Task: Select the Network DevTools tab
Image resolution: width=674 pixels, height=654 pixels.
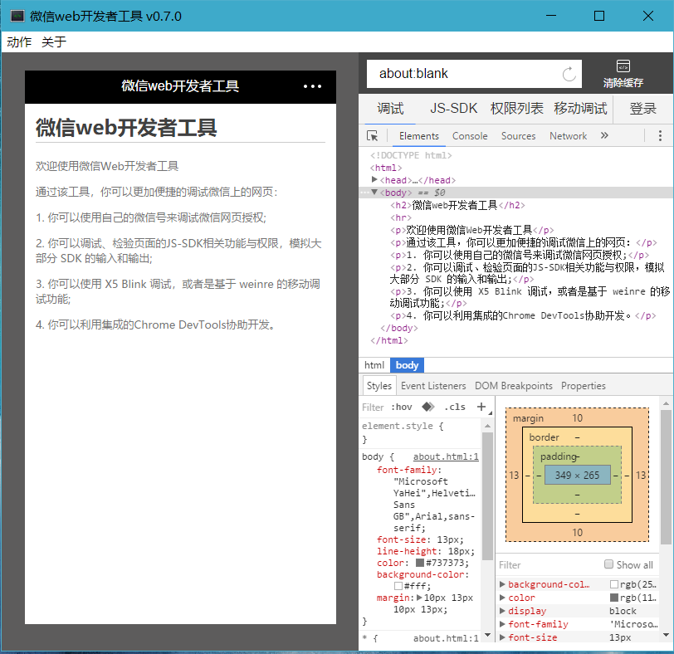Action: click(x=568, y=136)
